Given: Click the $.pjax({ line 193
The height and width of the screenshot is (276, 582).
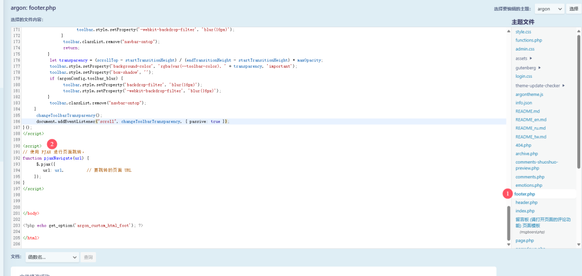Looking at the screenshot, I should 45,164.
